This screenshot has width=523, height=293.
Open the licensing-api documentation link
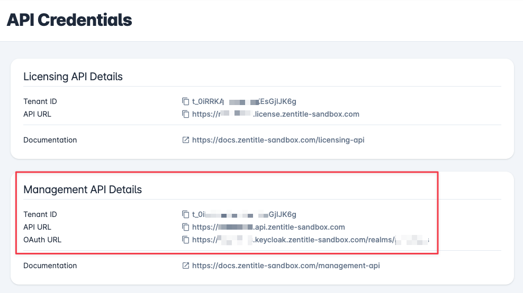(278, 140)
